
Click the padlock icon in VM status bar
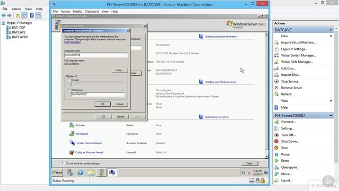(263, 180)
